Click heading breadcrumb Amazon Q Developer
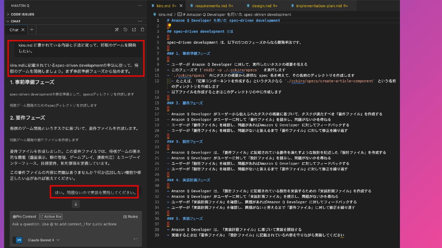 234,14
